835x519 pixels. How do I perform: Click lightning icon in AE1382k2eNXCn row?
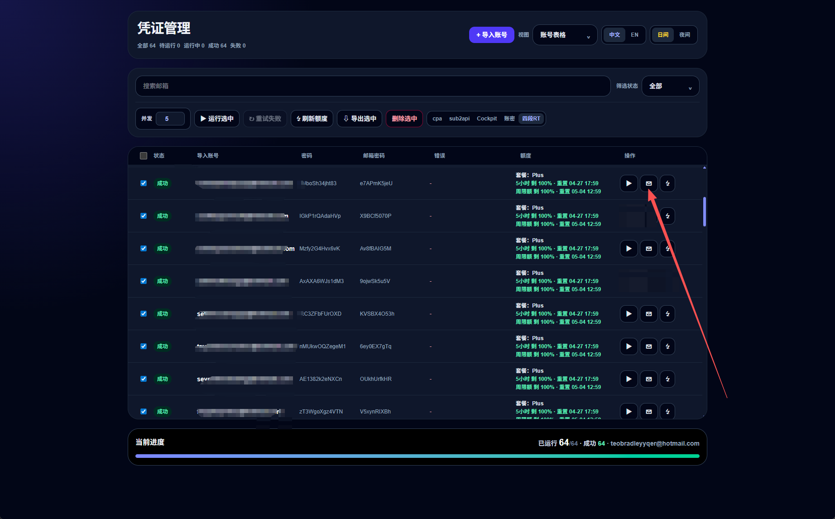[x=667, y=379]
